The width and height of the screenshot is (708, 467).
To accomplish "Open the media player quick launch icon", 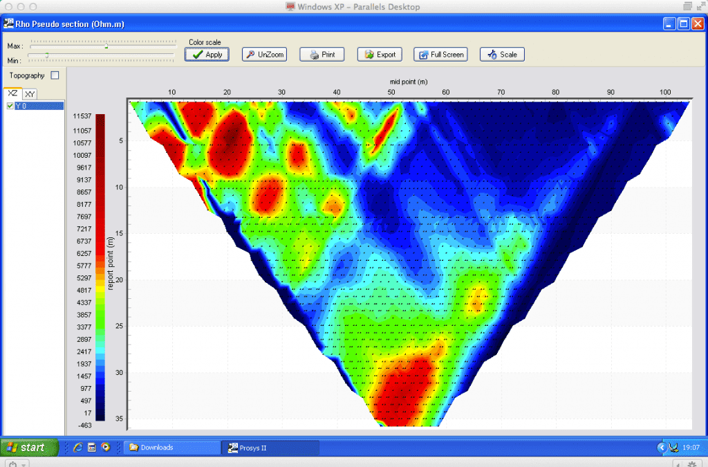I will [x=106, y=447].
